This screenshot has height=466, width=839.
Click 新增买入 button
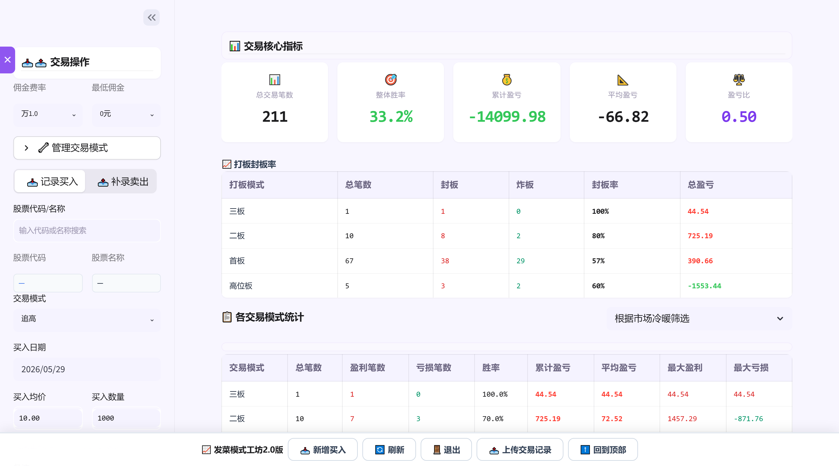[x=322, y=449]
